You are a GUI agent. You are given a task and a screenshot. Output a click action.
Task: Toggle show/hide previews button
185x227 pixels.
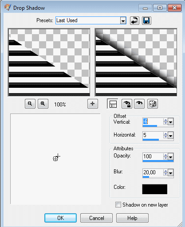113,104
